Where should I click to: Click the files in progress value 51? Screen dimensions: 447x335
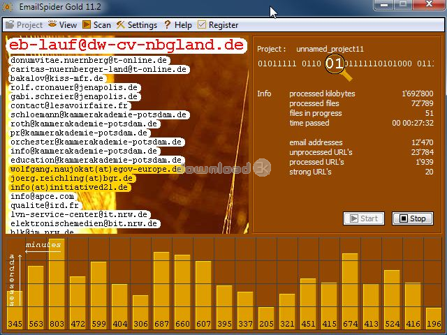[430, 113]
